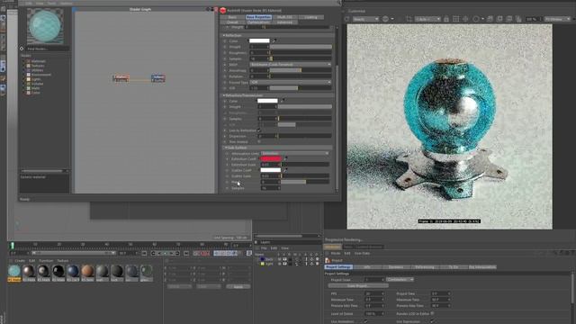Toggle view eye icon for light layer

click(x=284, y=264)
